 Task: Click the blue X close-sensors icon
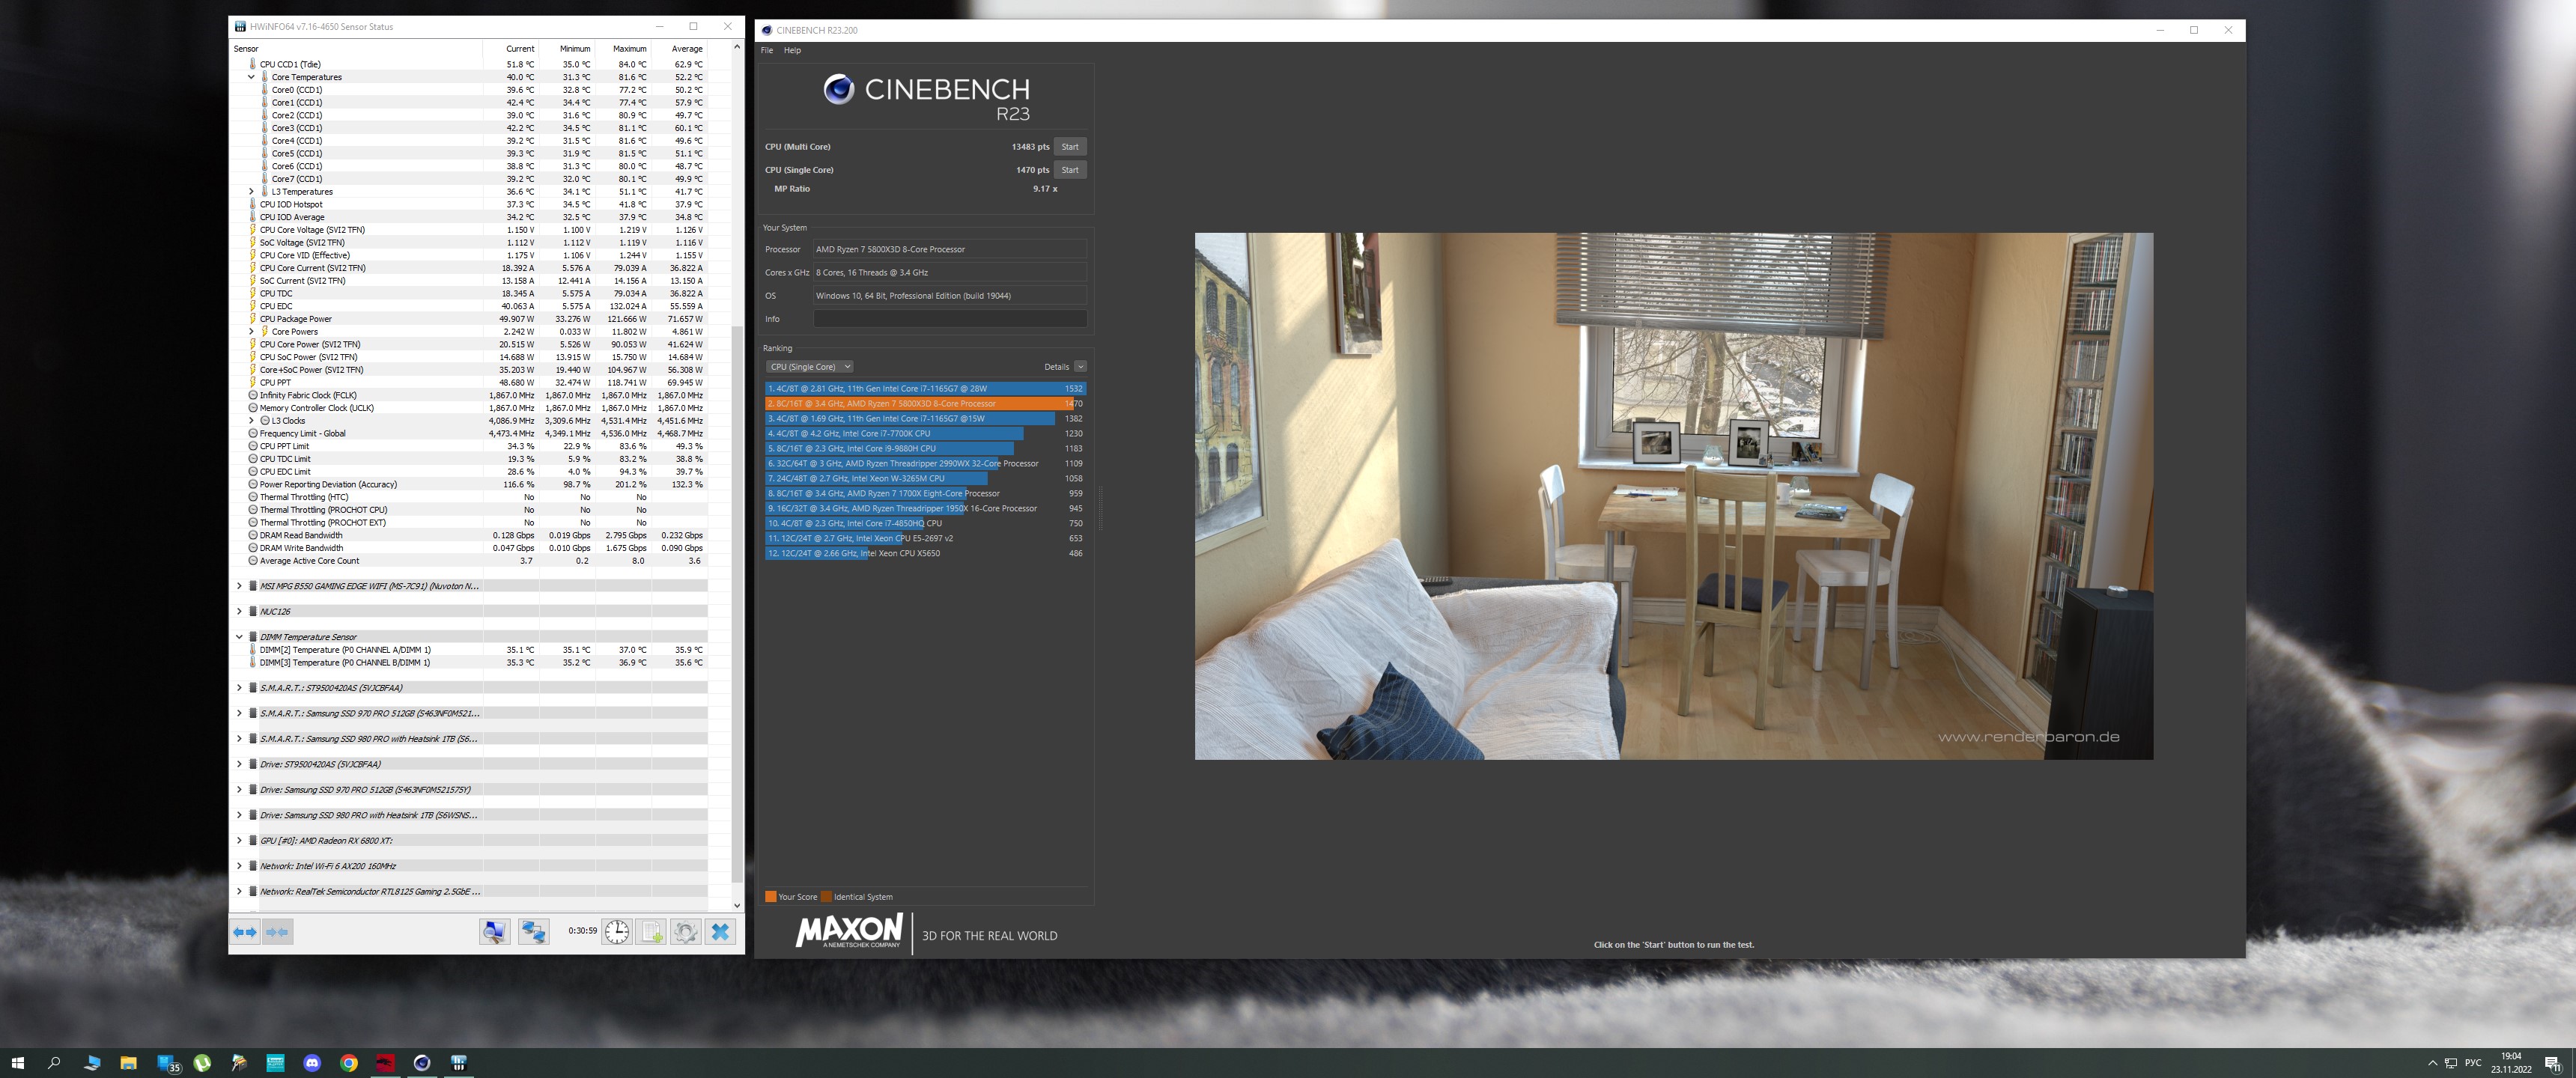click(x=720, y=932)
